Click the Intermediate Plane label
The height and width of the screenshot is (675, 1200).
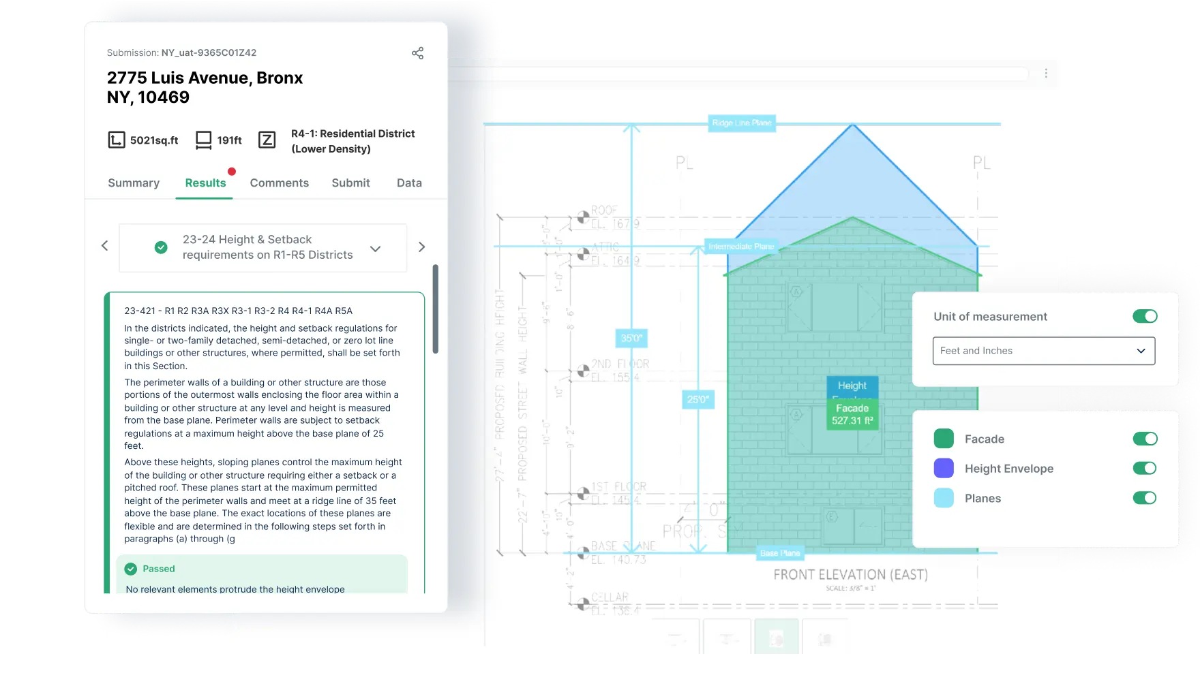pos(741,247)
